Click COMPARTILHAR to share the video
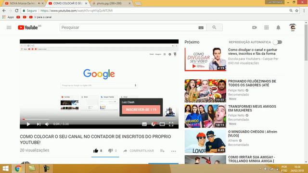Viewport: 308px width, 173px height. pos(139,150)
